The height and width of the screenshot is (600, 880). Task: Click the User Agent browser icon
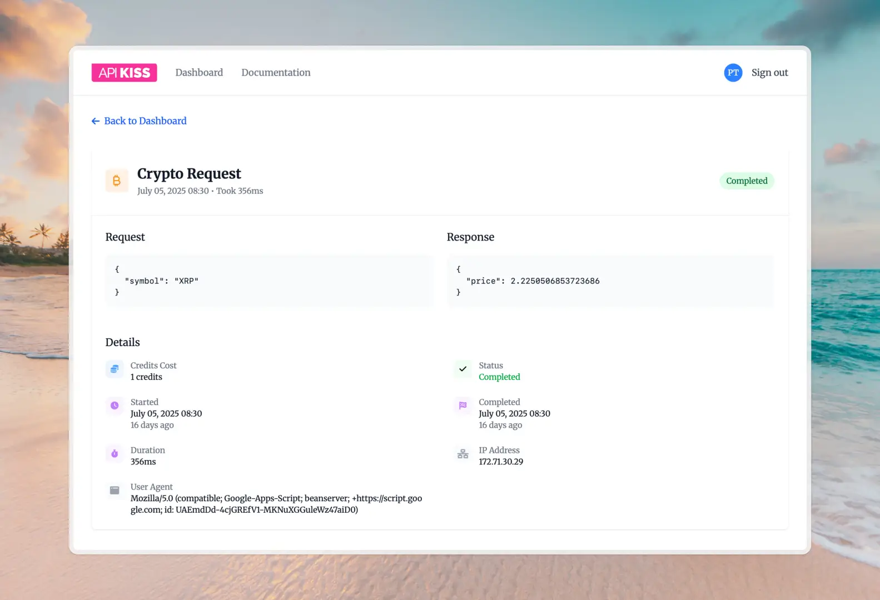point(115,490)
